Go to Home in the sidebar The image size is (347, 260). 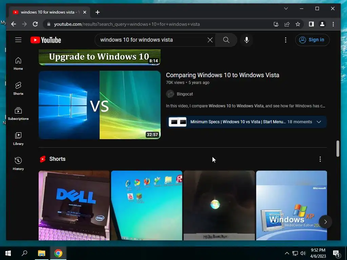pyautogui.click(x=18, y=64)
